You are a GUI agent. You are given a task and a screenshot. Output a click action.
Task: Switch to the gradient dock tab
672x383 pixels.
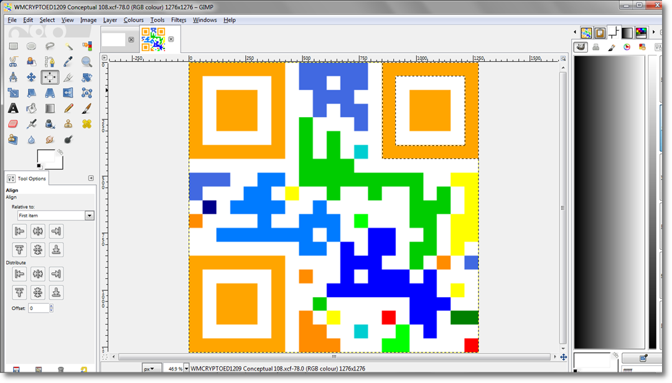(627, 32)
